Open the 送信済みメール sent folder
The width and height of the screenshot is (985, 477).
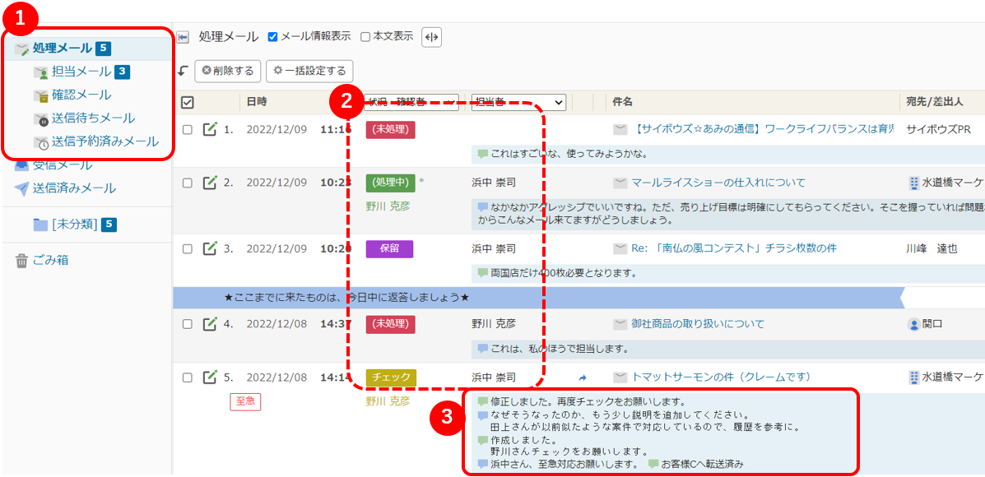coord(74,188)
